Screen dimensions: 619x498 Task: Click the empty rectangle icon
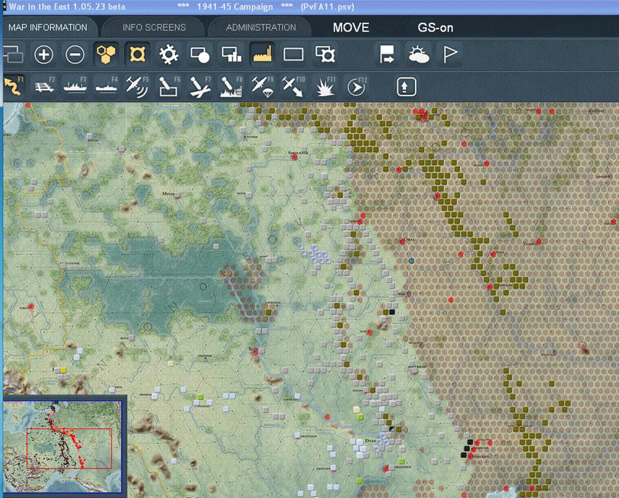(293, 54)
